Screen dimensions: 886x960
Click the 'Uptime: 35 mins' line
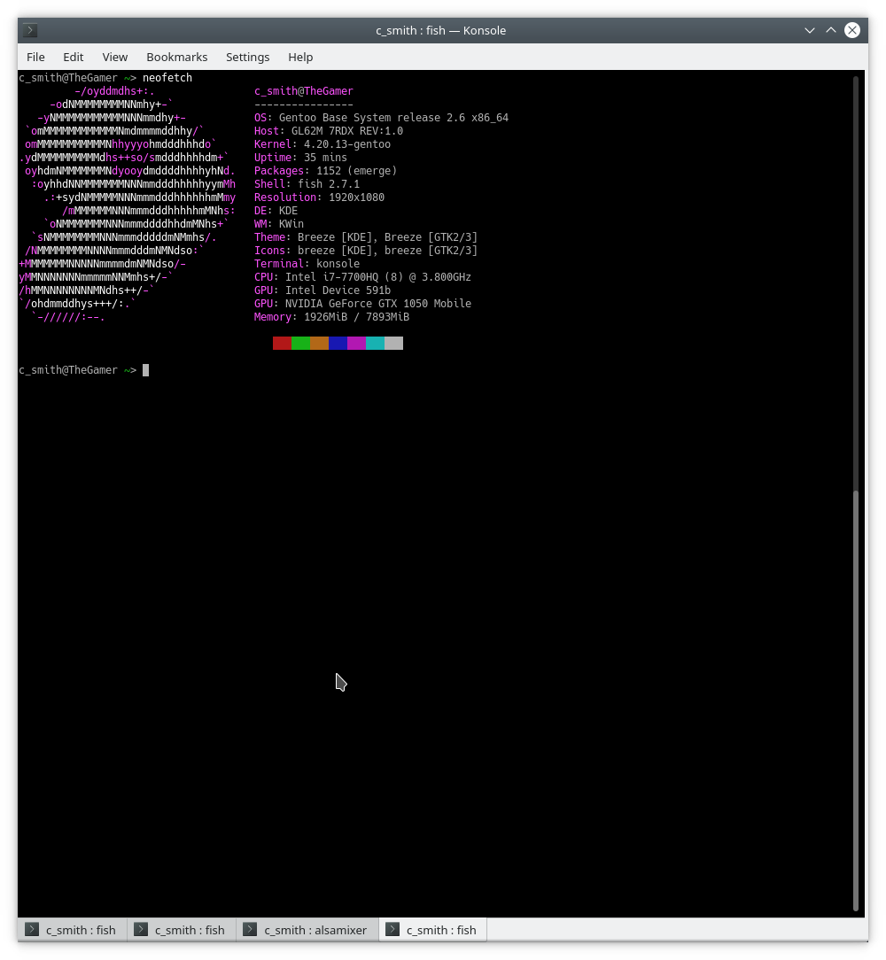[x=300, y=158]
